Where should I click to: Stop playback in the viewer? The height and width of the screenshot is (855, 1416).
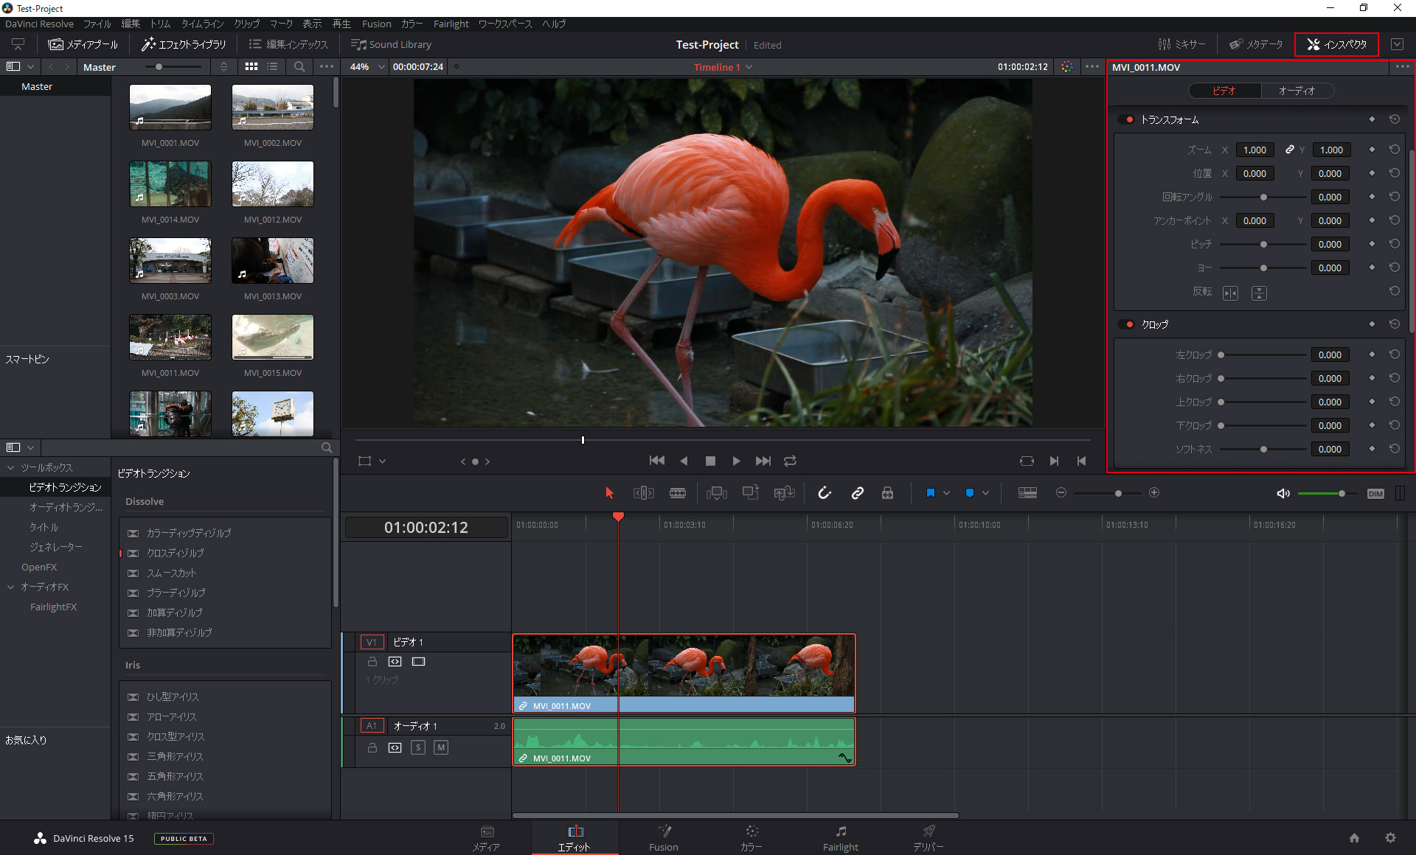pos(710,461)
